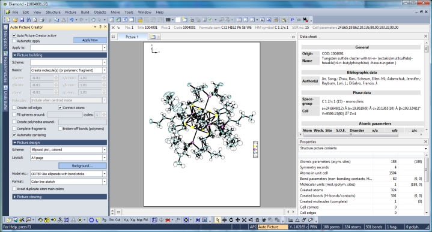432x232 pixels.
Task: Enable the Automatic apply checkbox
Action: pos(14,41)
